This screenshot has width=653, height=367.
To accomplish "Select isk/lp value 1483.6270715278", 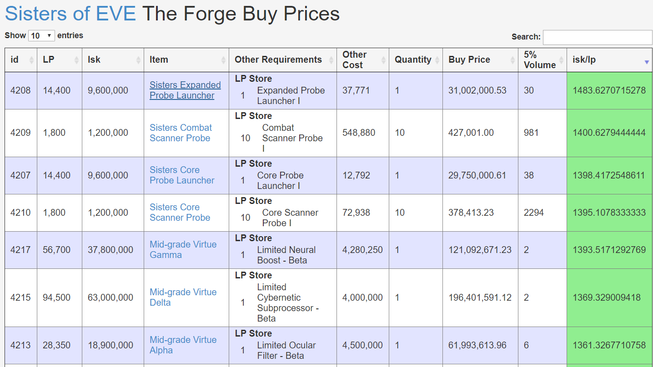I will [x=609, y=90].
